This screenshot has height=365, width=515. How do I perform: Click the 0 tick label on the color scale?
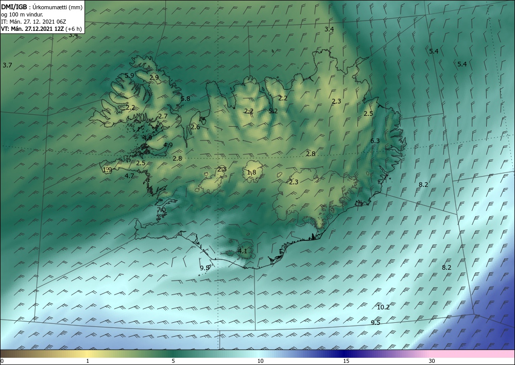pos(2,361)
